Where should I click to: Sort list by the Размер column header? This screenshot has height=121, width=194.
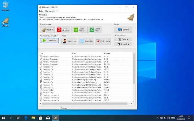118,54
